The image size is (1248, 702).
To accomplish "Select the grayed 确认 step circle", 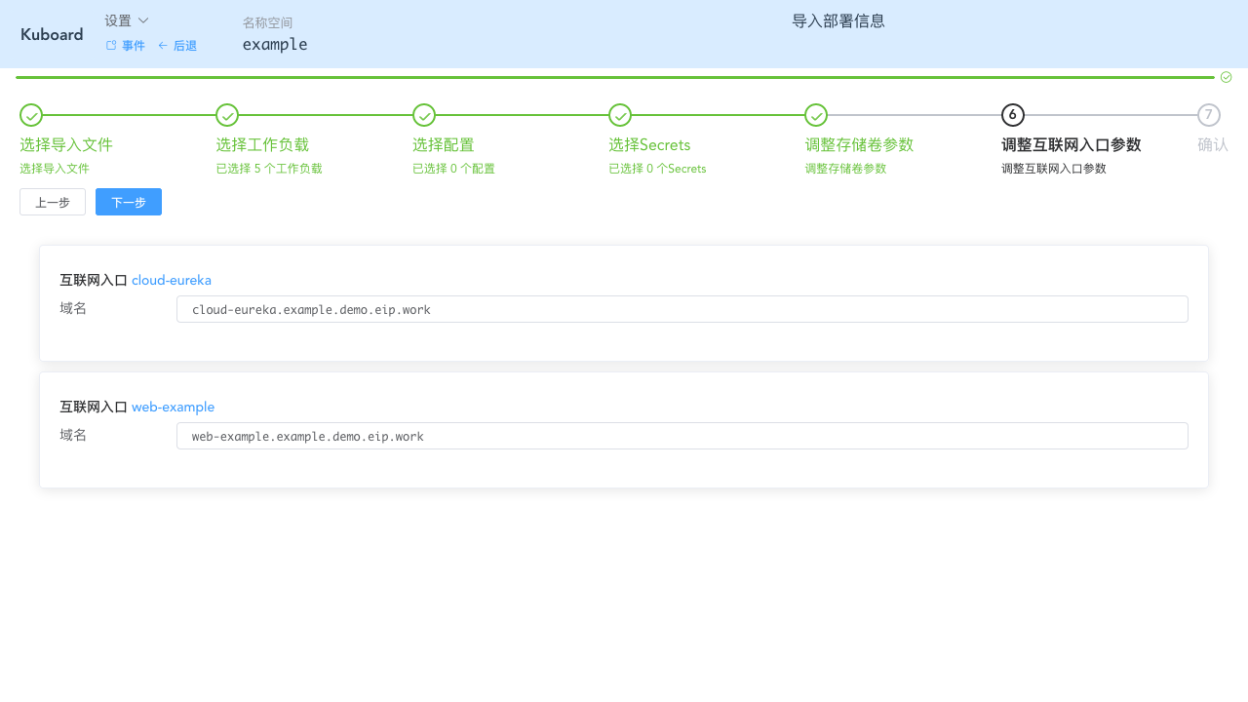I will coord(1209,115).
